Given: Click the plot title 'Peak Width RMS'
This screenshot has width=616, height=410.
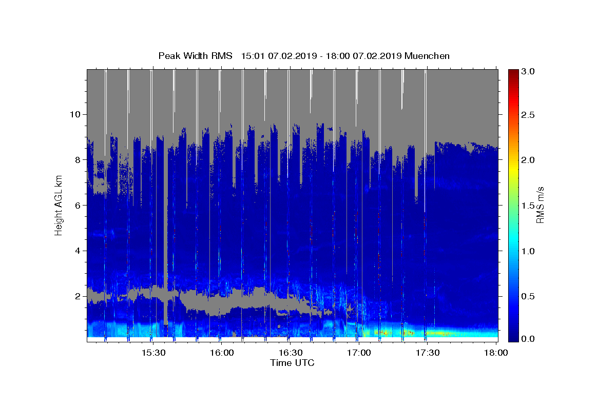Looking at the screenshot, I should (x=195, y=56).
